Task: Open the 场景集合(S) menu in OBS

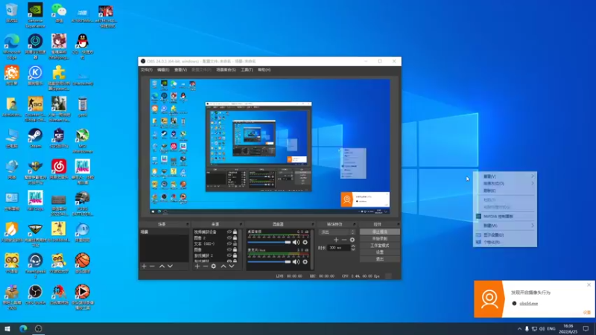Action: [226, 70]
